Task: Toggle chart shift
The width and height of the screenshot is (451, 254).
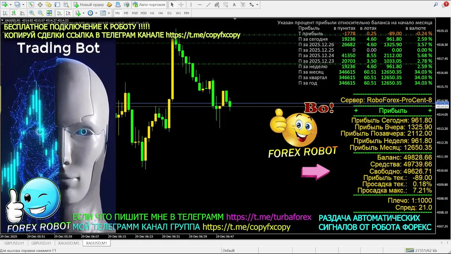Action: click(68, 13)
